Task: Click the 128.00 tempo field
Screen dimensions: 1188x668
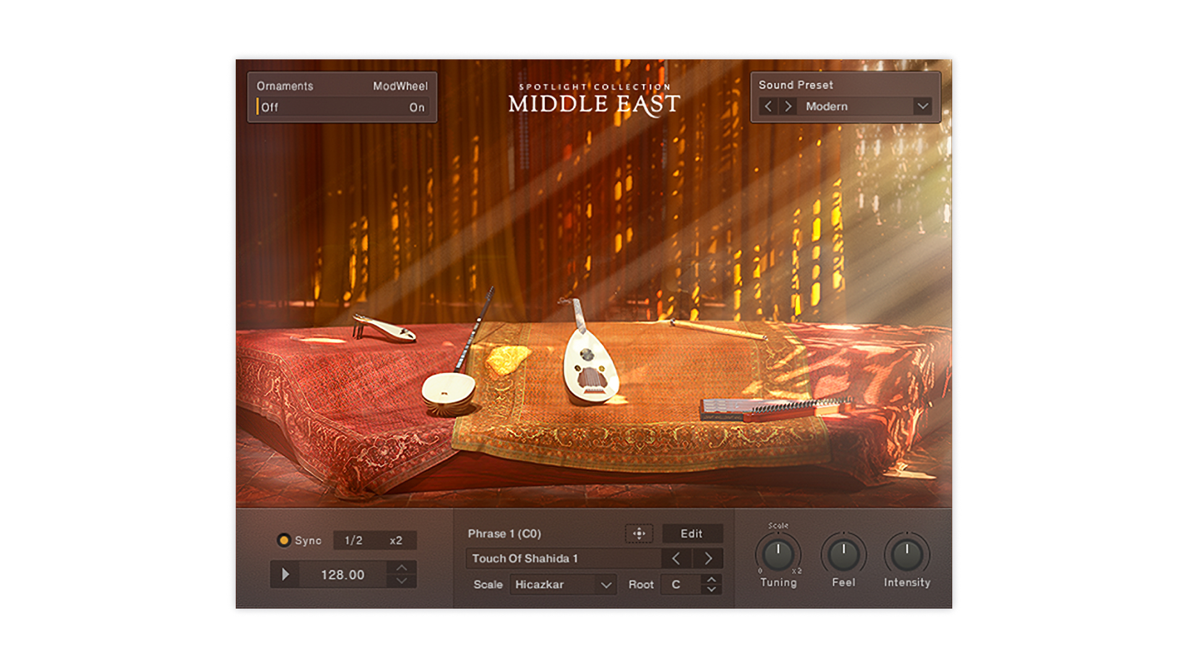Action: tap(342, 575)
